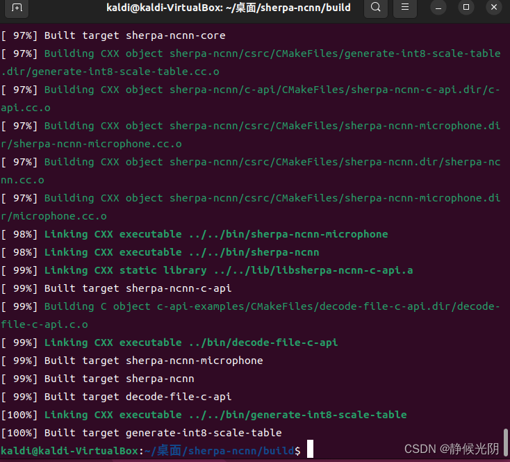The width and height of the screenshot is (510, 462).
Task: Click the text '.dir/generate-int8-scale-table.cc.o'
Action: point(110,72)
